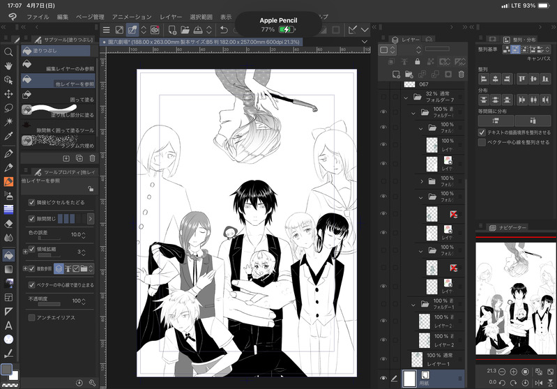The height and width of the screenshot is (389, 557).
Task: Select 他レイヤーを参照 sub tool
Action: point(59,81)
